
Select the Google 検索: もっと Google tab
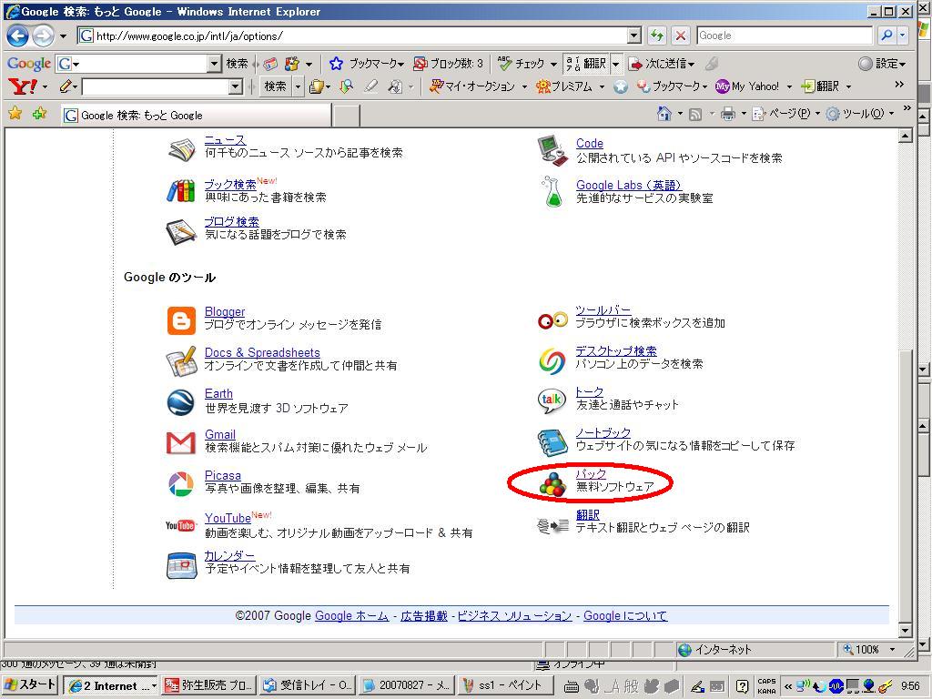[197, 116]
